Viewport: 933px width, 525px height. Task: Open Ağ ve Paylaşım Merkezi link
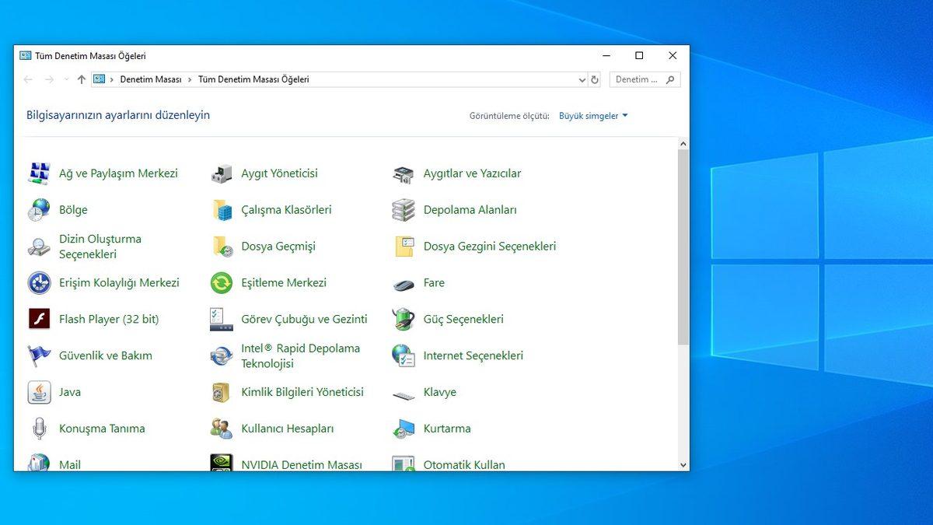click(x=118, y=173)
